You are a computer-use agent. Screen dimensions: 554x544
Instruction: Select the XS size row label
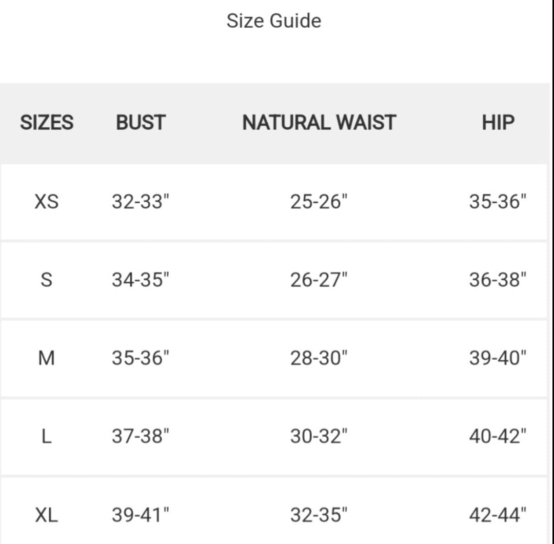click(47, 202)
